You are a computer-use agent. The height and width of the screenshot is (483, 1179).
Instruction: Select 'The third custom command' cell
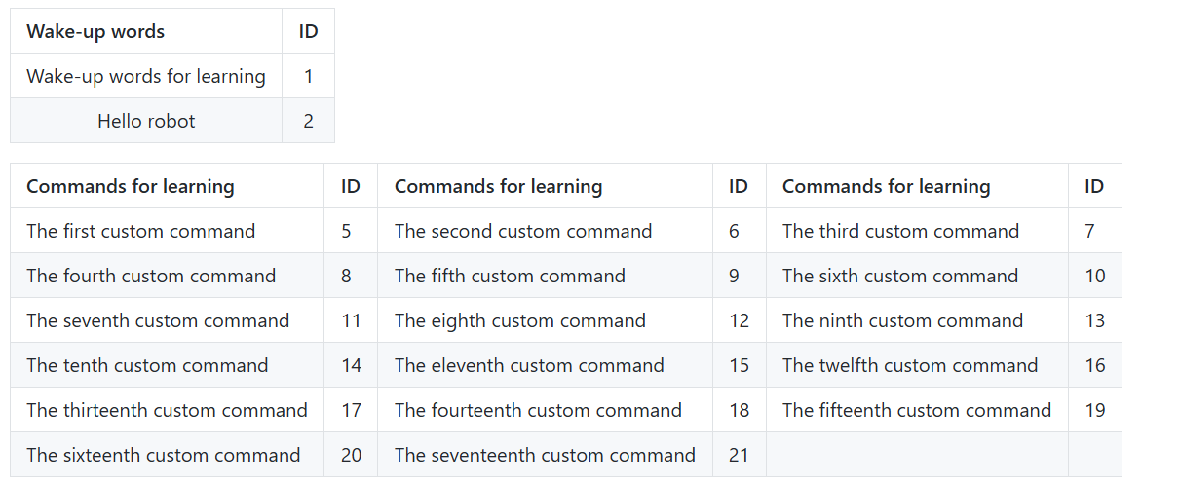click(917, 231)
